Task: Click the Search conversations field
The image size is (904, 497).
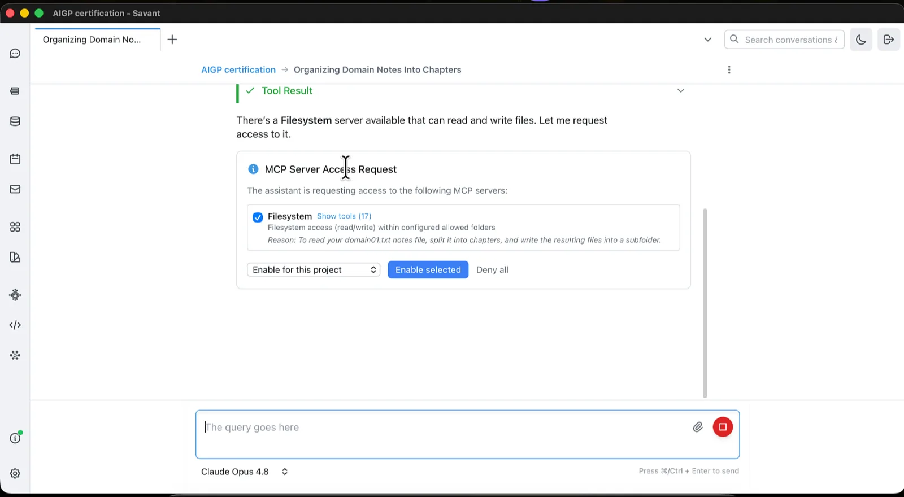Action: tap(784, 40)
